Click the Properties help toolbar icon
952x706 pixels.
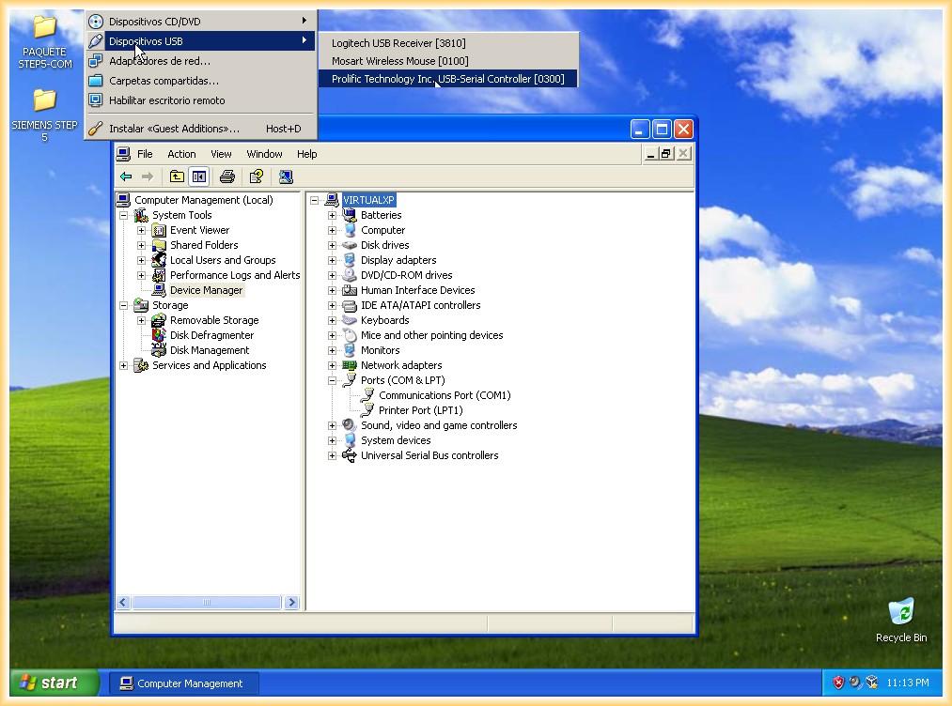click(256, 176)
